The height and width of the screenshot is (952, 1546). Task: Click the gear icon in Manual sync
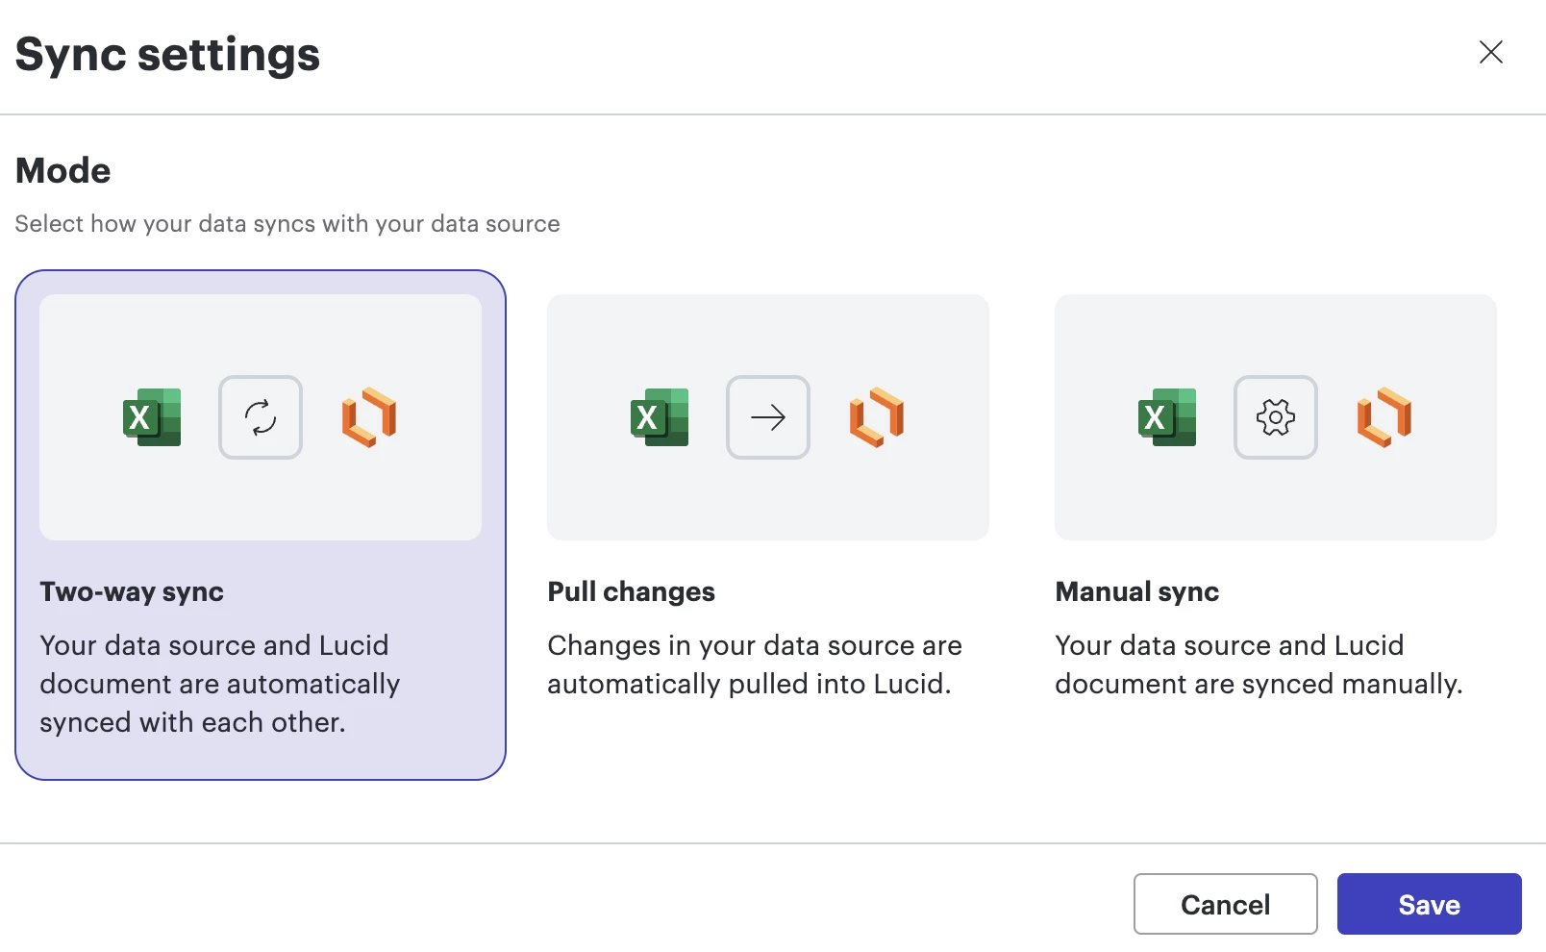pos(1276,417)
